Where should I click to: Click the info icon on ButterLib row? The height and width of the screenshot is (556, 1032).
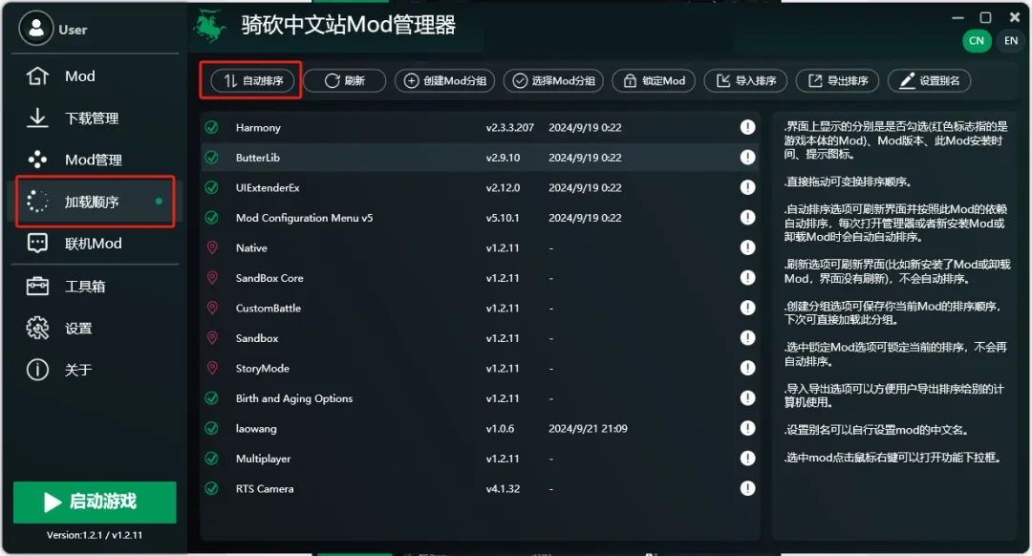coord(747,158)
